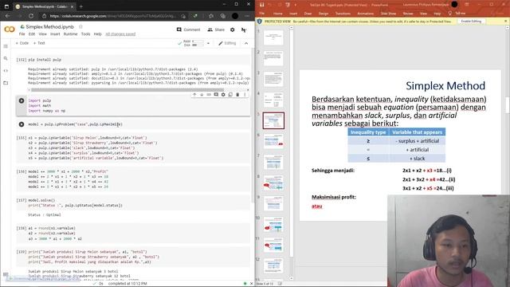Screen dimensions: 510x287
Task: Open Colab Runtime menu
Action: [70, 33]
